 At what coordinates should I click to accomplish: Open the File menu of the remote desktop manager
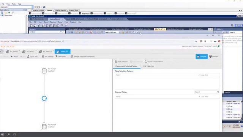click(x=3, y=4)
